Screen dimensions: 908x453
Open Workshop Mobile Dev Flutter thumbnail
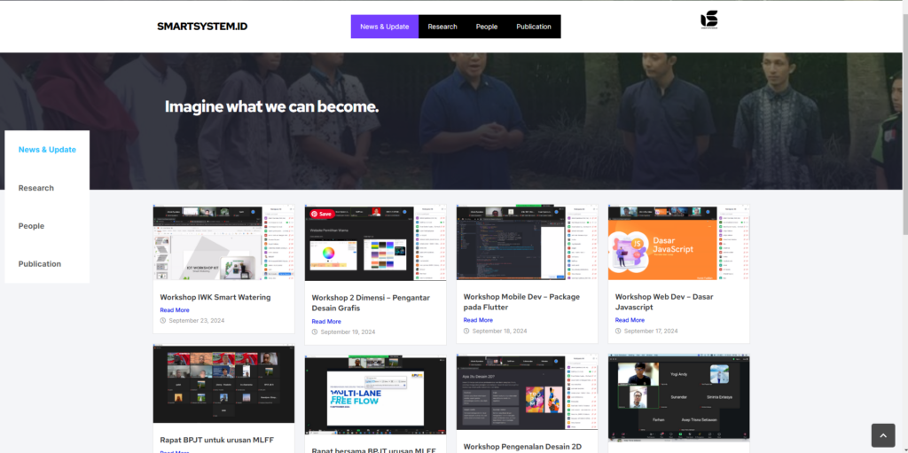click(527, 242)
